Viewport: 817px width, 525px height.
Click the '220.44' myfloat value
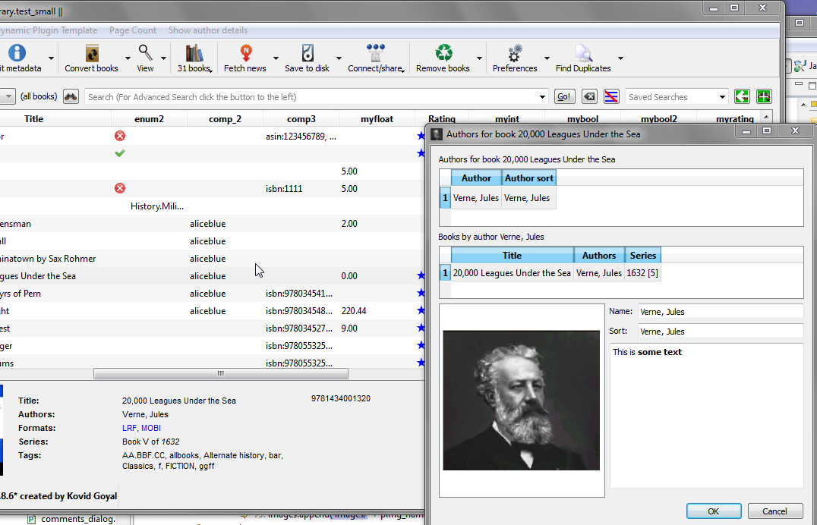point(354,311)
